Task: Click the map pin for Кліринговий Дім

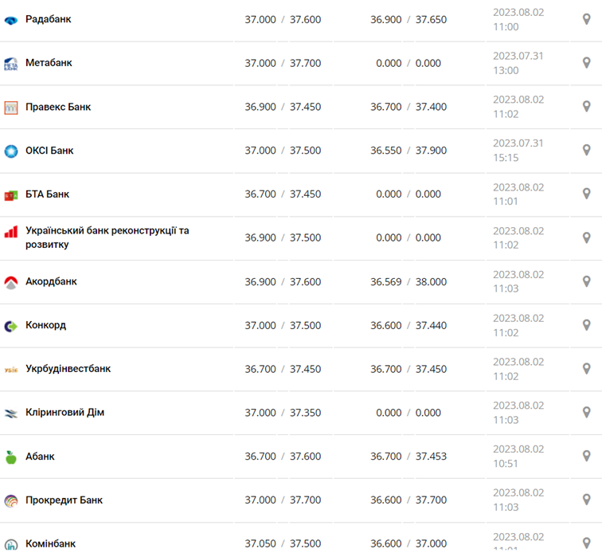Action: 586,413
